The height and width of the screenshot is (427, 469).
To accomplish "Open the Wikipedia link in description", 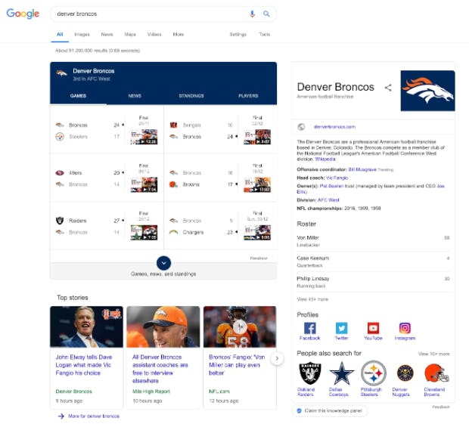I will tap(325, 159).
